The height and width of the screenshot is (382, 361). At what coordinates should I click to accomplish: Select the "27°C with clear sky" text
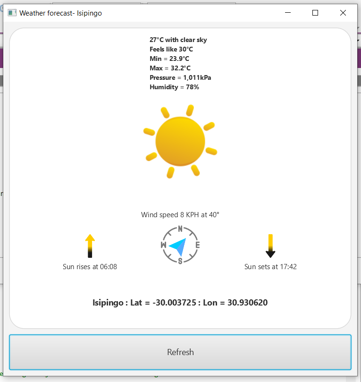[x=178, y=40]
